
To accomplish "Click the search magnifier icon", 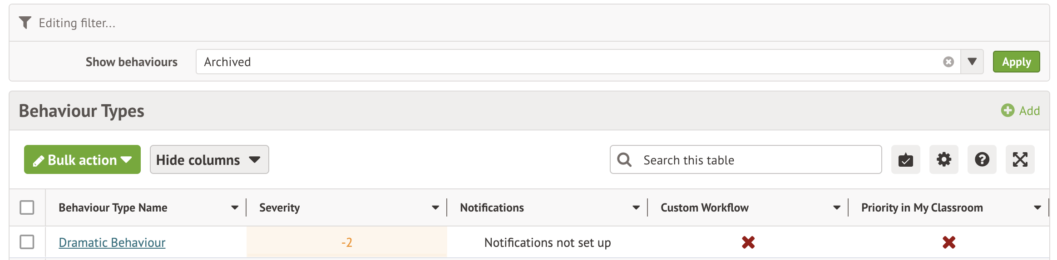I will point(624,159).
